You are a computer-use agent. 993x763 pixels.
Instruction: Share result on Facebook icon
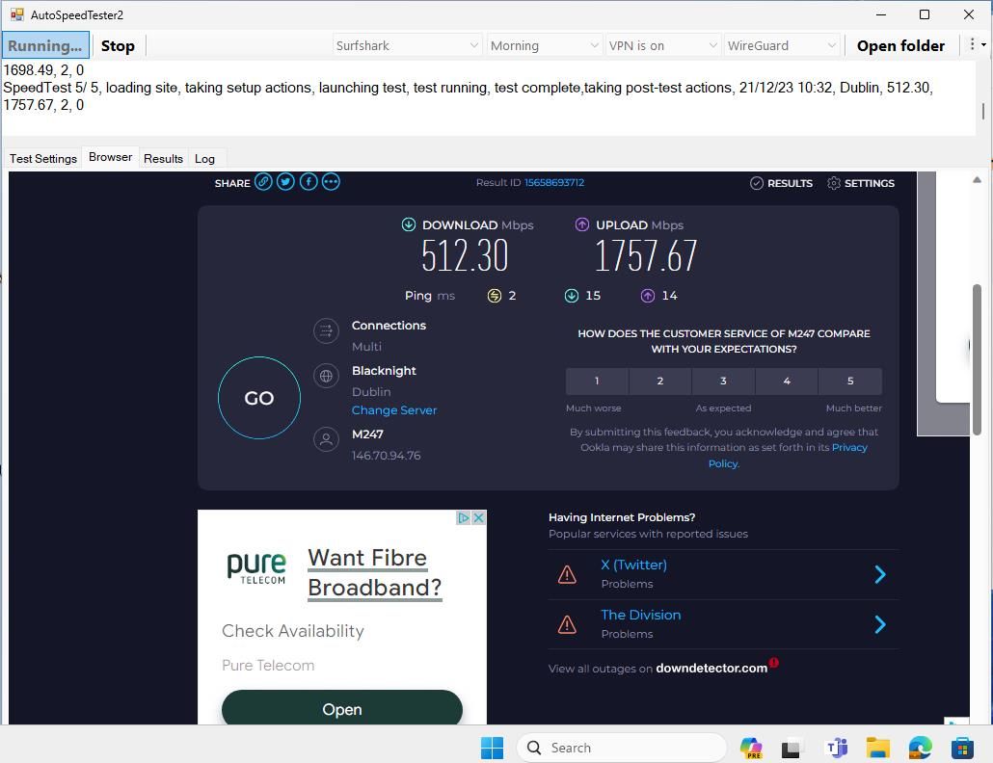pos(309,182)
